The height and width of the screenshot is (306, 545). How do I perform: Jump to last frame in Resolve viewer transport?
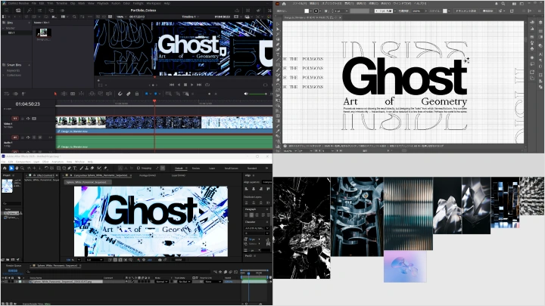[199, 85]
